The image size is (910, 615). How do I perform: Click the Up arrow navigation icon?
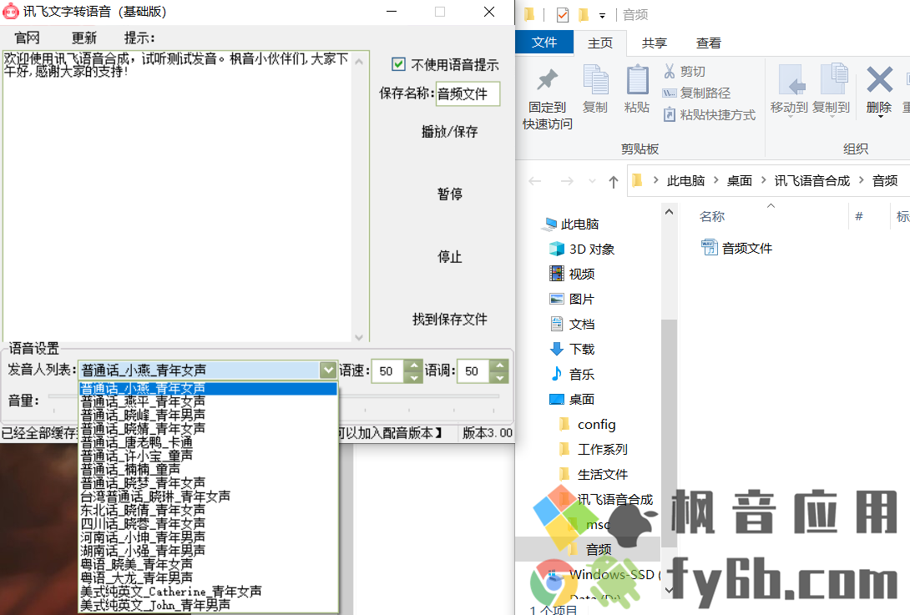[x=613, y=182]
